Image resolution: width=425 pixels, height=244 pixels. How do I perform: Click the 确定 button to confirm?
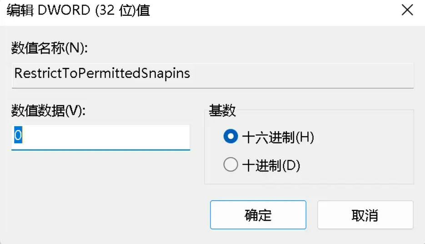pos(258,215)
